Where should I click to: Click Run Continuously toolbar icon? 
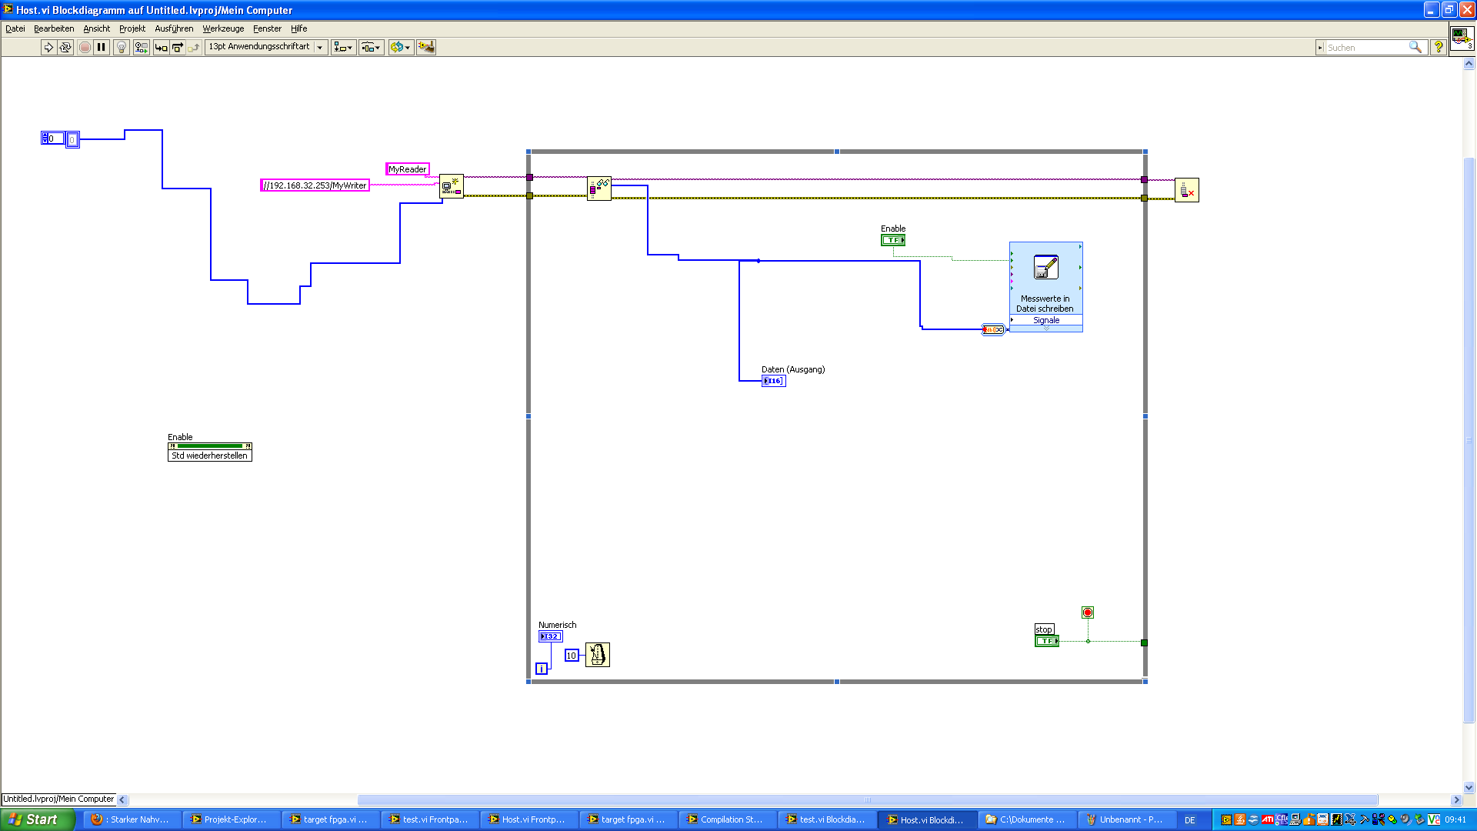click(65, 48)
